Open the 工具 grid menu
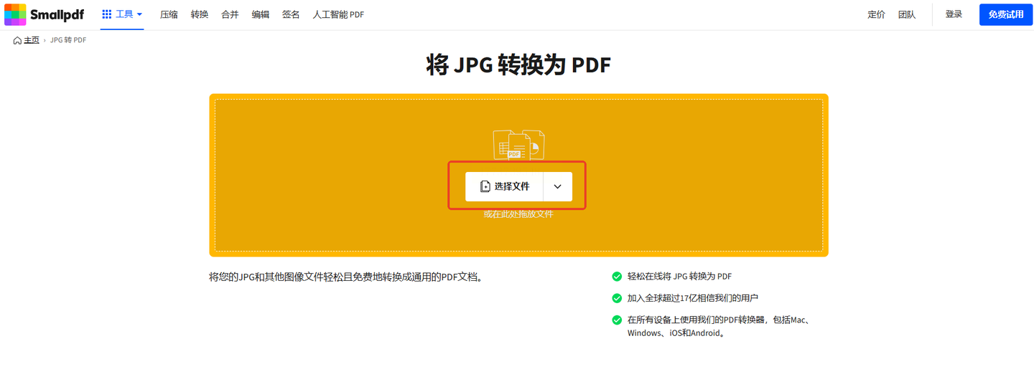1034x369 pixels. tap(122, 14)
